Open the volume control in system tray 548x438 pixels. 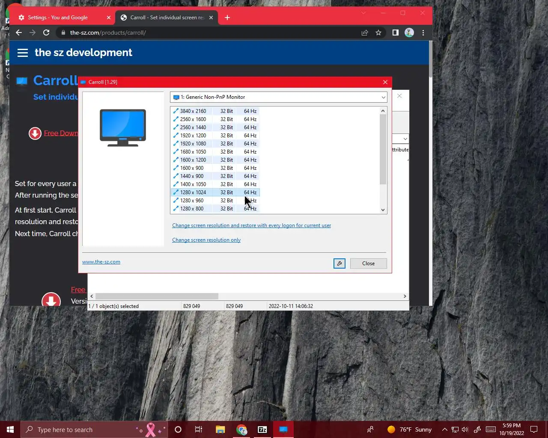tap(465, 429)
